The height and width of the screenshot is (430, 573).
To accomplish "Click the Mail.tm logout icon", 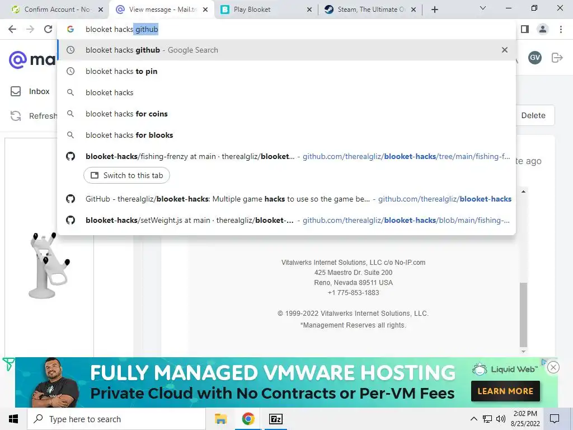I will pos(557,58).
